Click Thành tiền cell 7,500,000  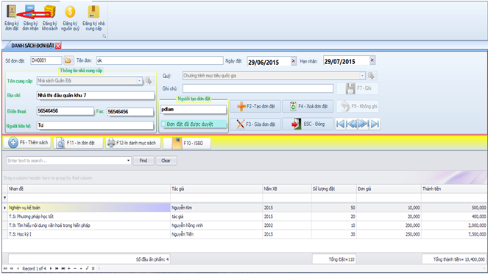(454, 234)
